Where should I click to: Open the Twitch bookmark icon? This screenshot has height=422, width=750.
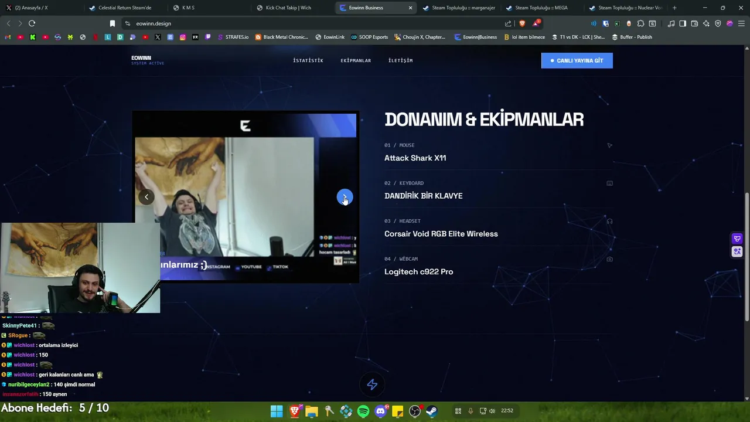(x=207, y=37)
